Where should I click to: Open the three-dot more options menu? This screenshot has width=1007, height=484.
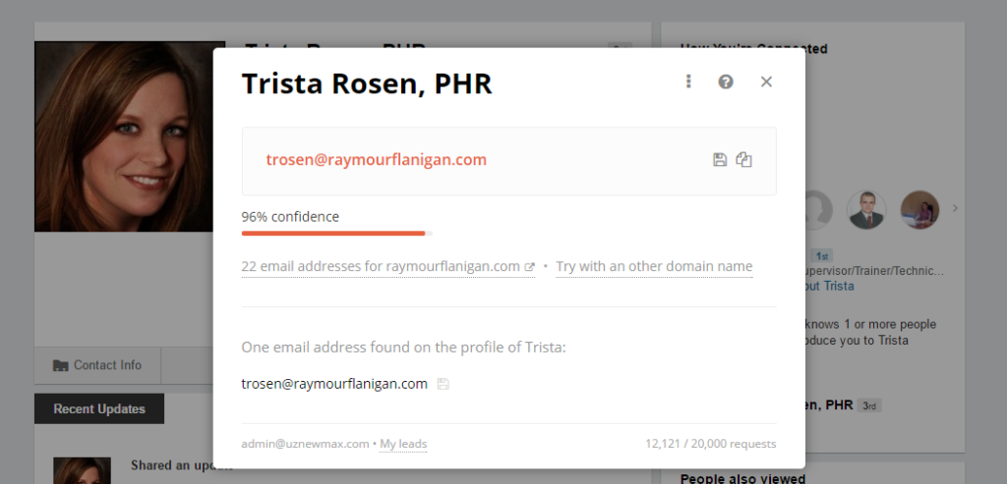[688, 81]
